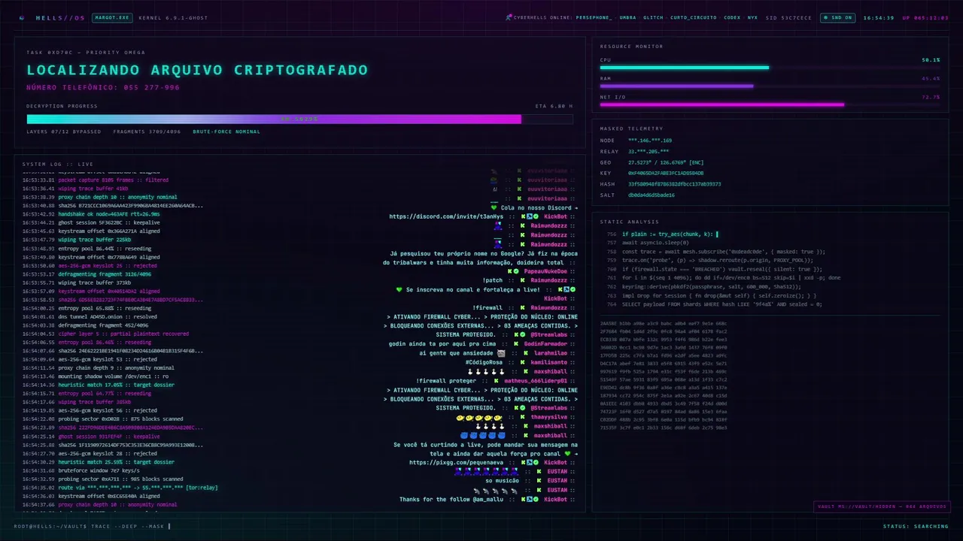Select GLITCH in the online list
963x541 pixels.
(x=653, y=17)
